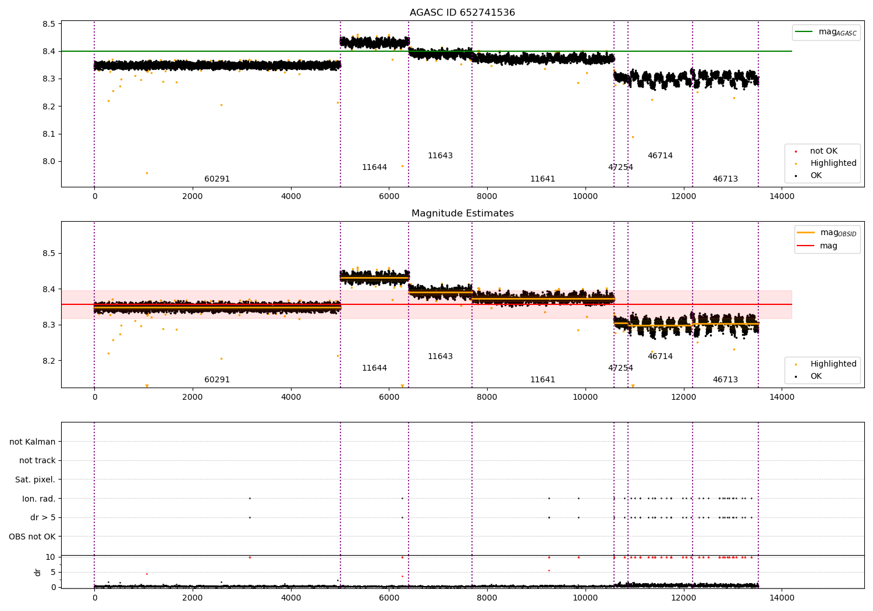The image size is (873, 611).
Task: Click the 'Magnitude Estimates' panel title
Action: pos(462,214)
